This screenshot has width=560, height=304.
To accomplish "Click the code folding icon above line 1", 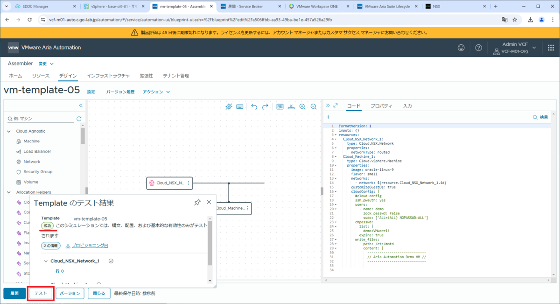I will coord(328,117).
